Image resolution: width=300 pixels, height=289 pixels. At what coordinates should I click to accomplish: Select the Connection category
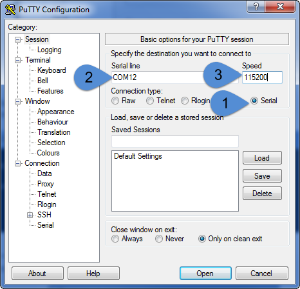click(42, 163)
